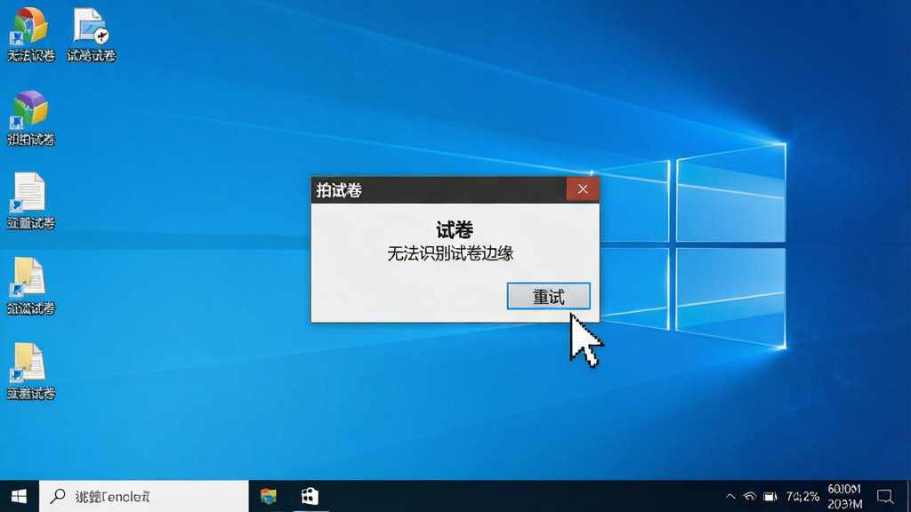911x512 pixels.
Task: Select the last folder shortcut in the desktop column
Action: (x=31, y=372)
